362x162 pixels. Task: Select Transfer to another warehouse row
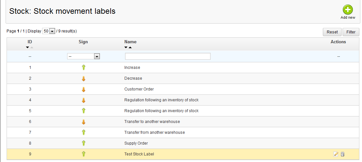[x=183, y=121]
